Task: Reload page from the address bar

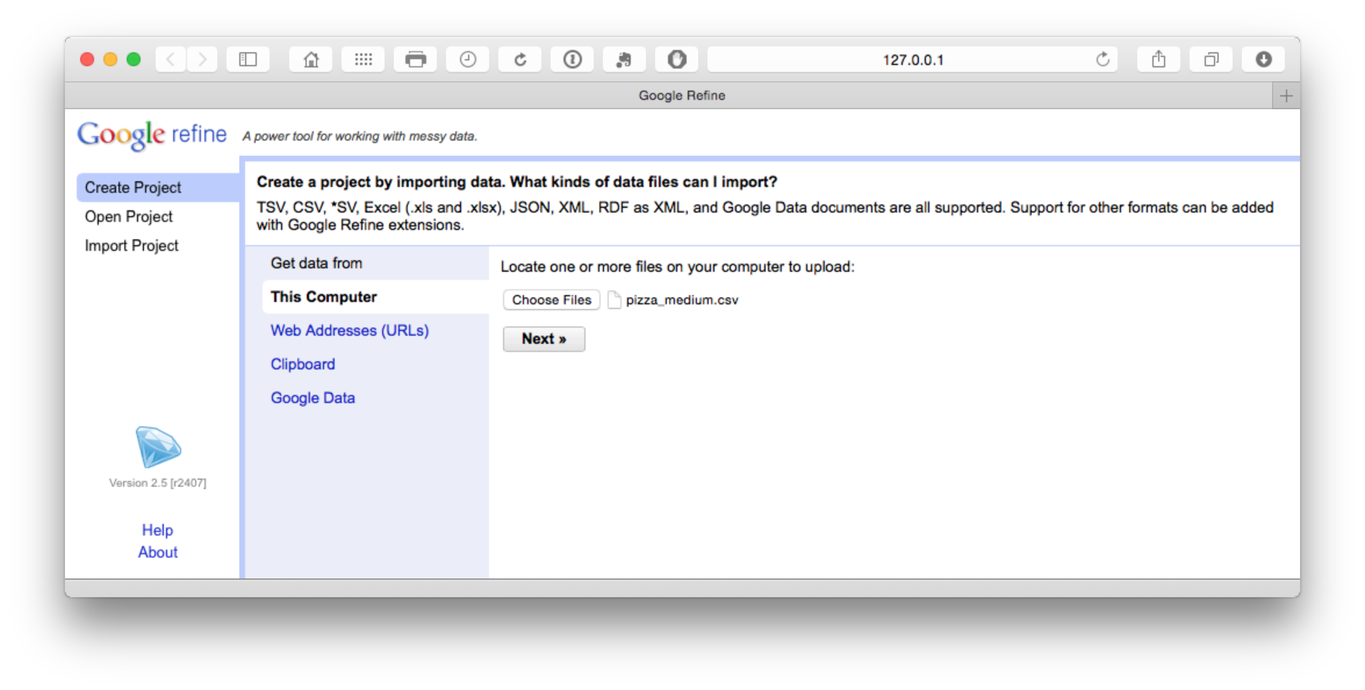Action: 1102,59
